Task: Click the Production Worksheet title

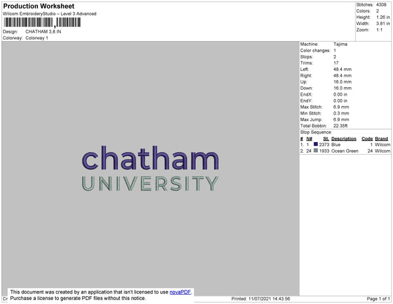Action: [39, 6]
